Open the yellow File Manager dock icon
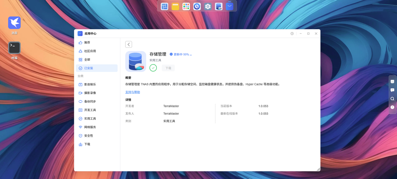The image size is (397, 179). pos(175,6)
